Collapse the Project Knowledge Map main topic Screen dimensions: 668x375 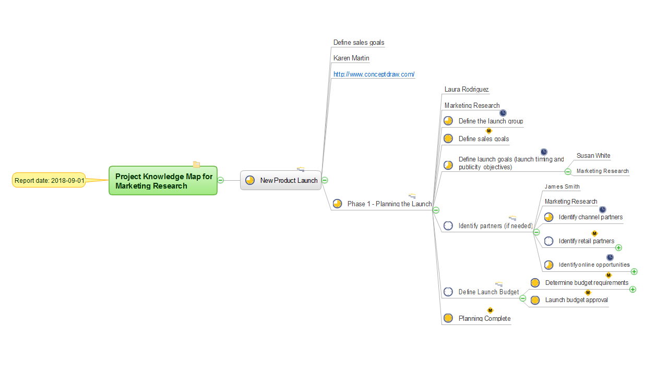click(x=221, y=180)
